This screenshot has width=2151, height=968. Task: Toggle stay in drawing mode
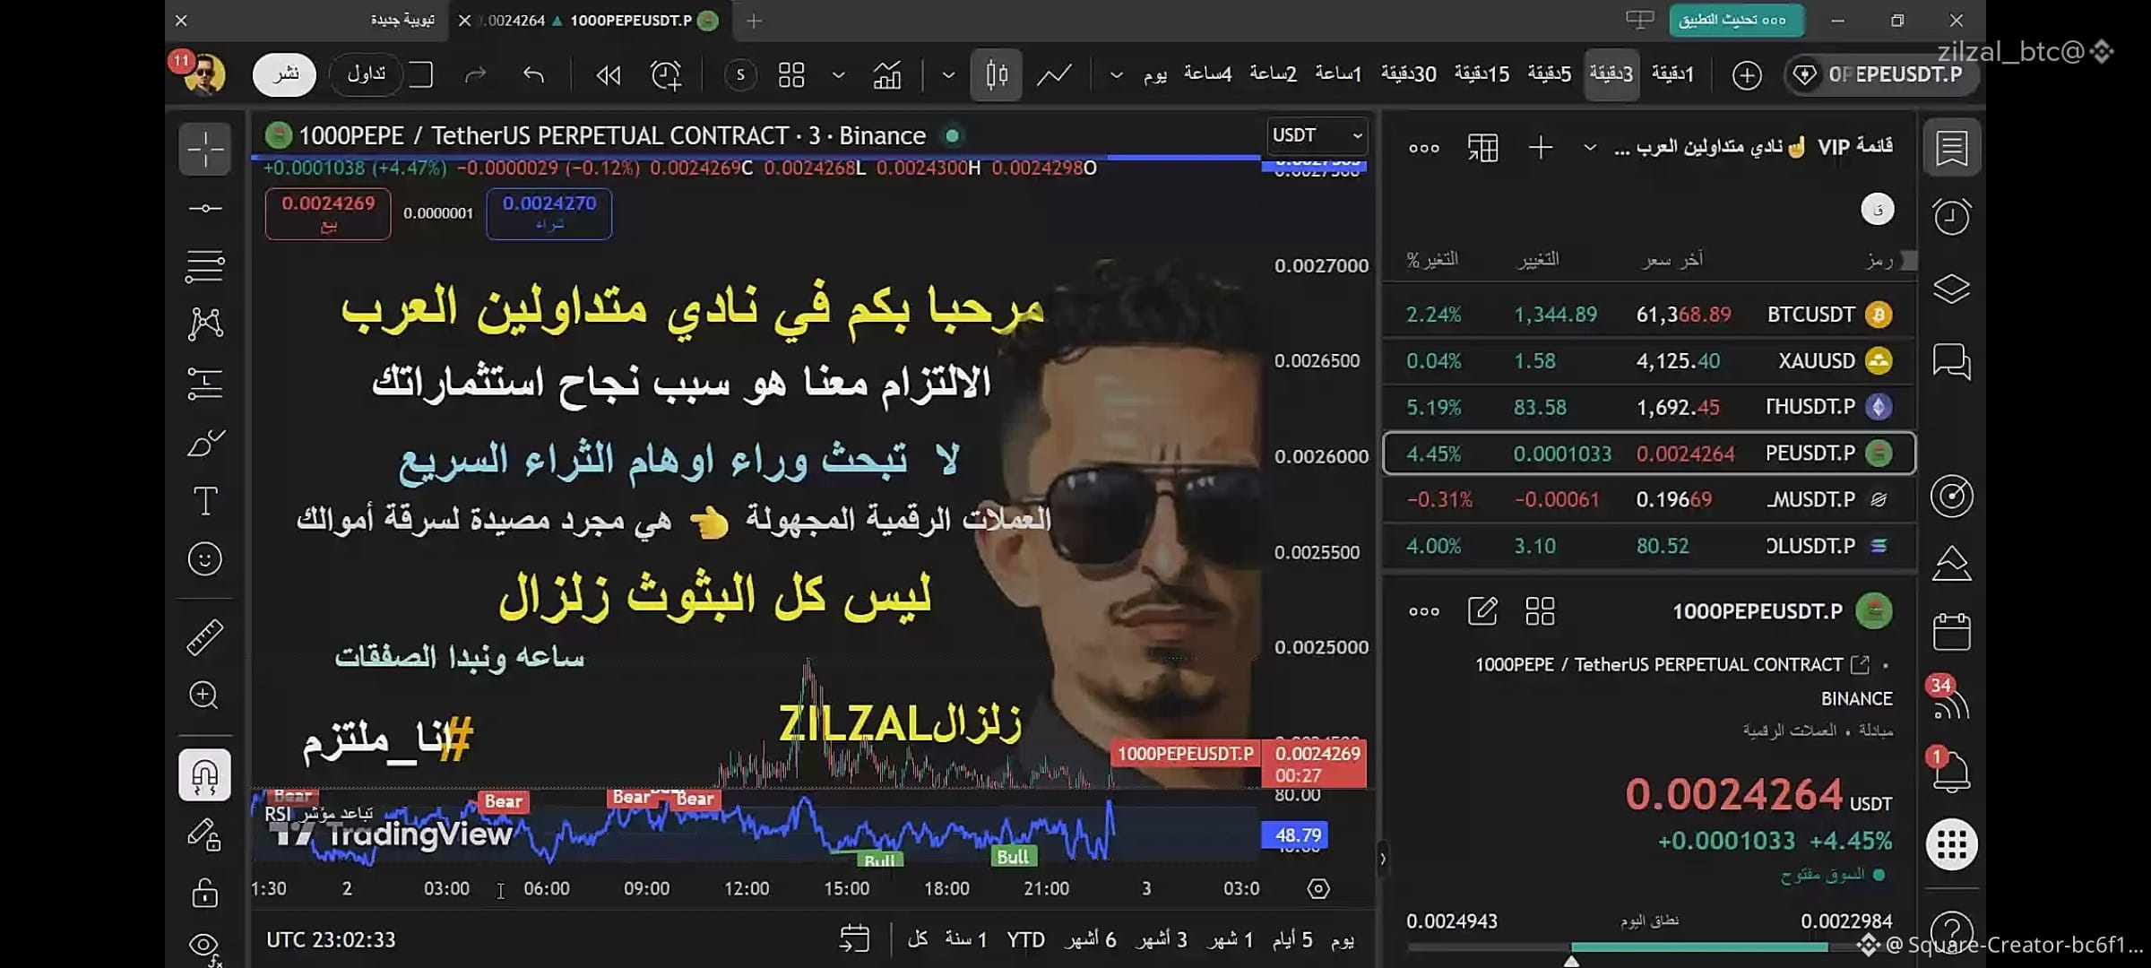click(x=205, y=834)
